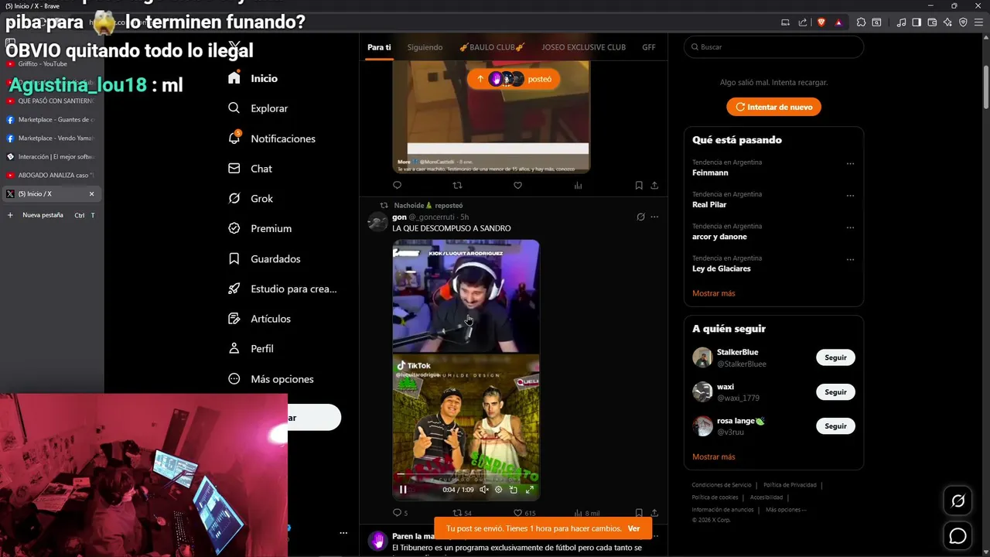Image resolution: width=990 pixels, height=557 pixels.
Task: Open Feinmann trending topic
Action: coord(710,173)
